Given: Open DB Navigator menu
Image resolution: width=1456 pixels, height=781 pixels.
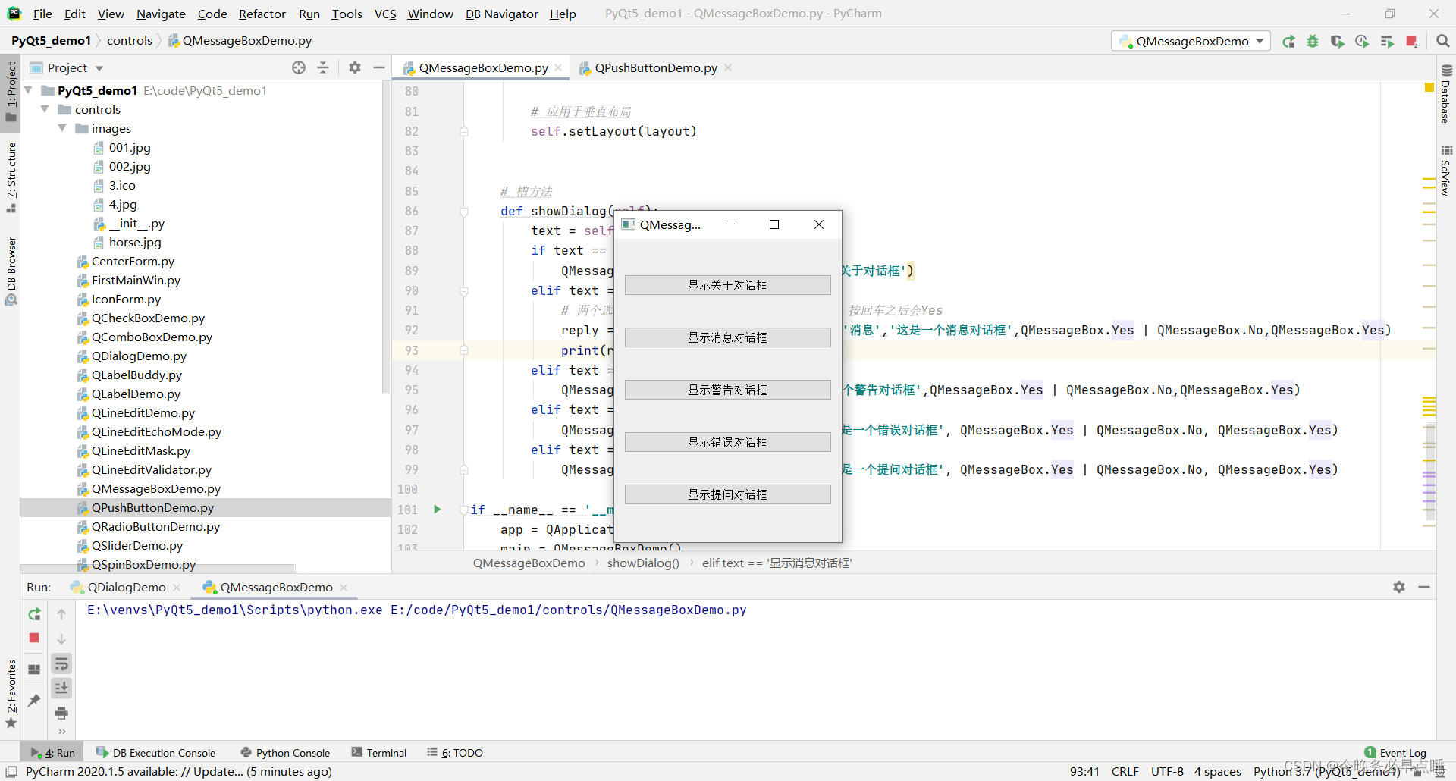Looking at the screenshot, I should tap(501, 14).
